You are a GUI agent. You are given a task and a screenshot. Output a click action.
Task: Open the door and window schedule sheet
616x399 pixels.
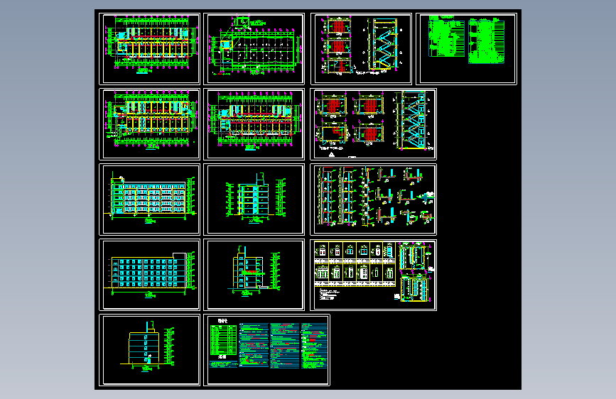click(373, 275)
